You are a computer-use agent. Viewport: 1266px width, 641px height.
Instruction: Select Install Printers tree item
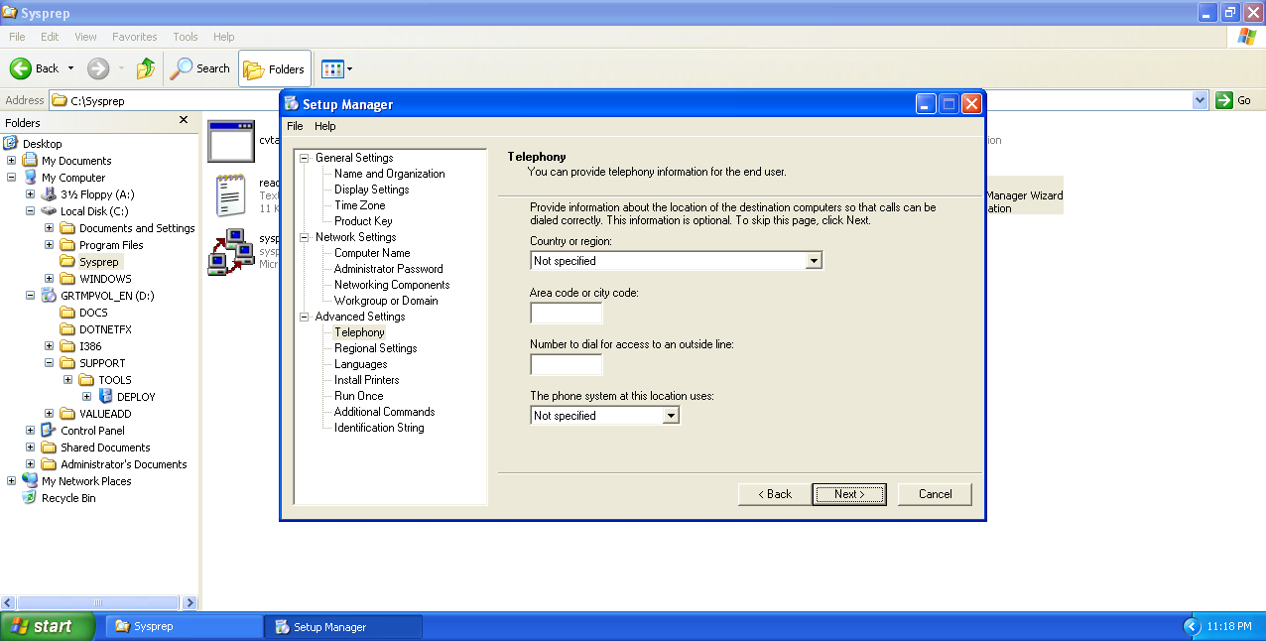367,380
